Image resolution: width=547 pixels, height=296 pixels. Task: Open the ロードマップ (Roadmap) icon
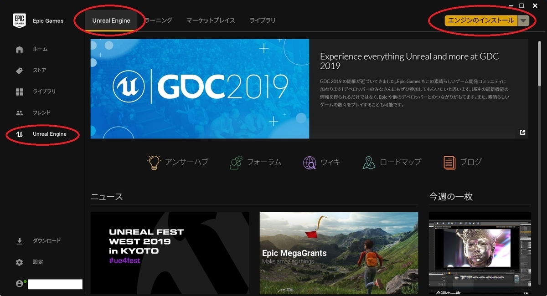click(368, 162)
